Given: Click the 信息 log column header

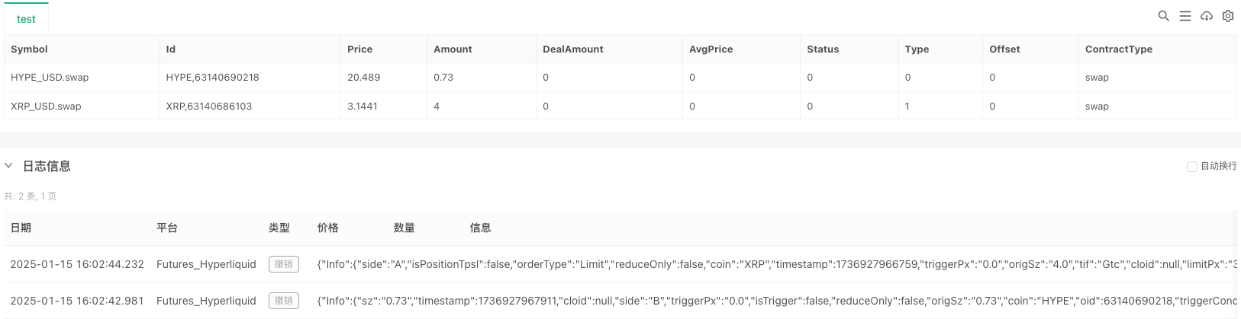Looking at the screenshot, I should 480,228.
